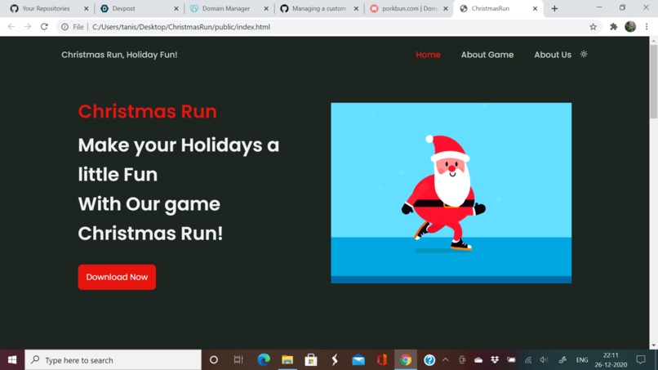
Task: Close the Your Repositories tab
Action: (86, 8)
